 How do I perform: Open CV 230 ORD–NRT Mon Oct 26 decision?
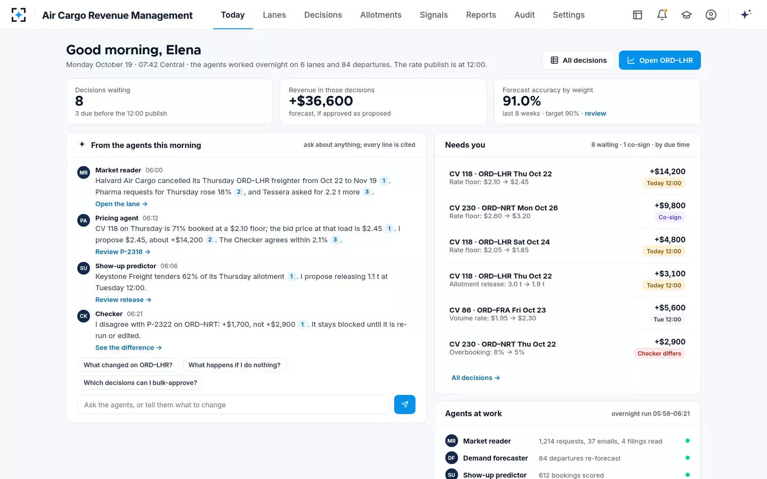click(x=567, y=212)
